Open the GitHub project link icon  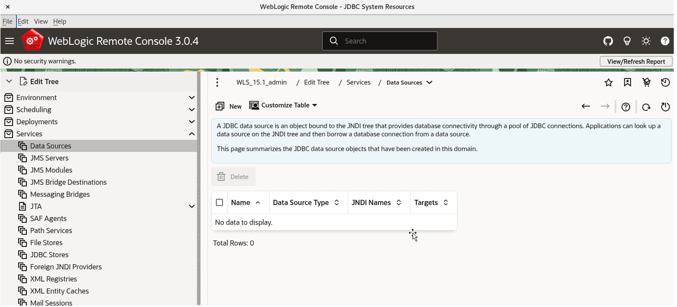(x=608, y=41)
